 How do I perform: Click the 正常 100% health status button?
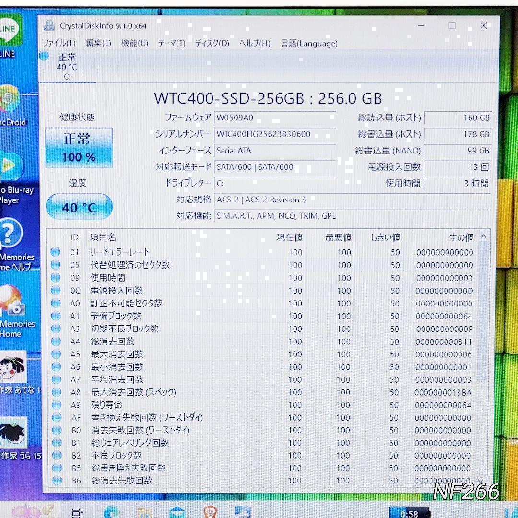coord(79,147)
